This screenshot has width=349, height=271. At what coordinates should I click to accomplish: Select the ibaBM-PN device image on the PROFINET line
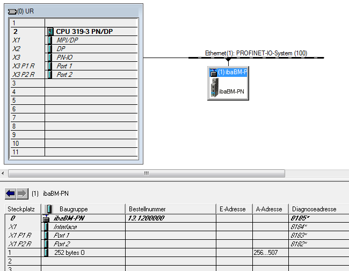(x=215, y=88)
